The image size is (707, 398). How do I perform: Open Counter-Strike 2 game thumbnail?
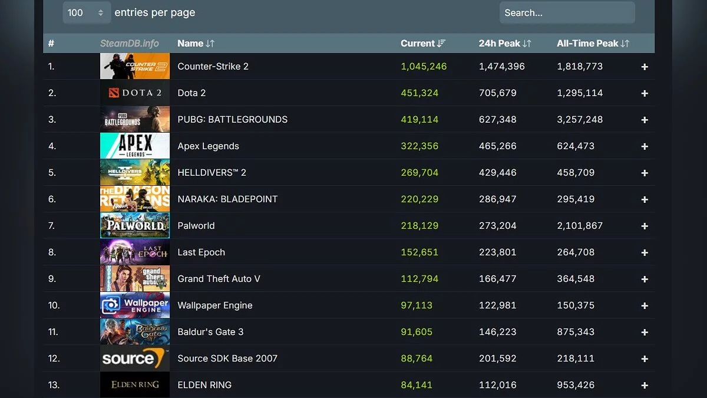[135, 66]
